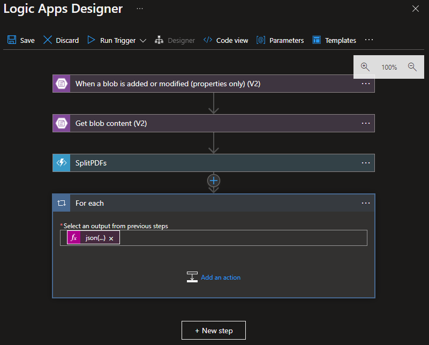Screen dimensions: 429x345
Task: Open the Parameters panel
Action: click(280, 40)
